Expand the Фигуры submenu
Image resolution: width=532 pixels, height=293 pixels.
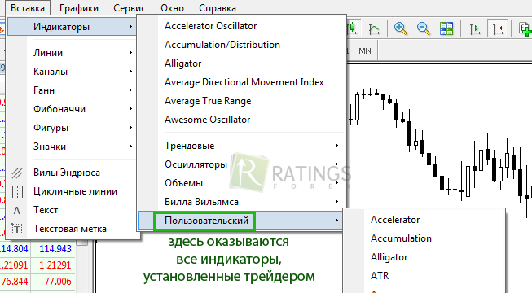pyautogui.click(x=72, y=128)
